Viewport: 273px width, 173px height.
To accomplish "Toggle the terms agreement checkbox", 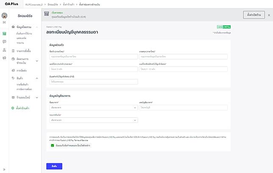I will (x=52, y=145).
